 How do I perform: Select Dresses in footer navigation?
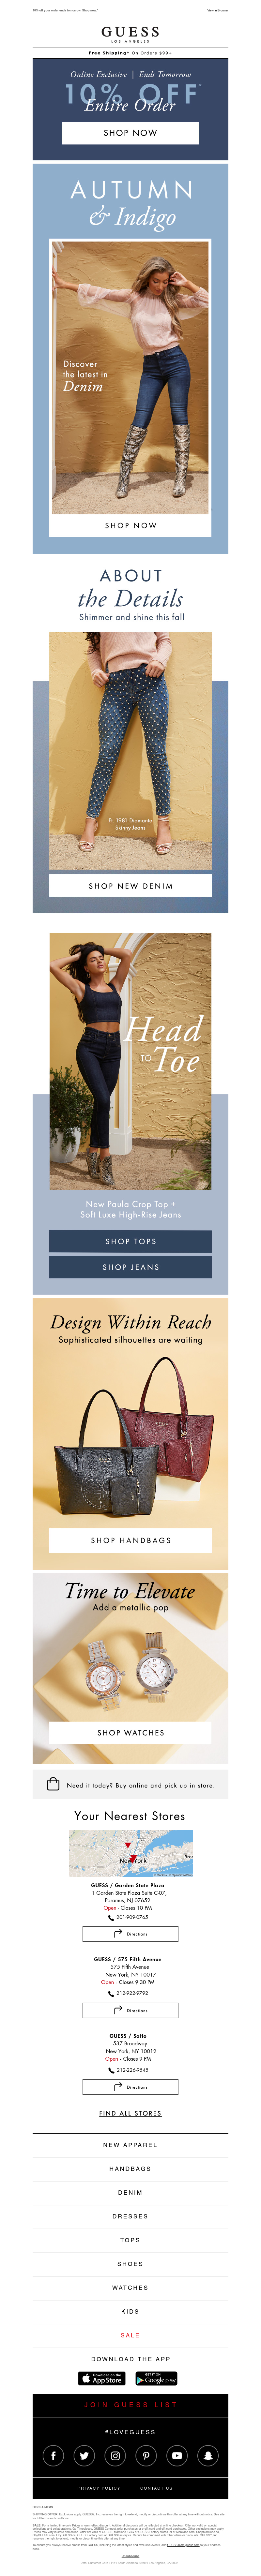(130, 2216)
